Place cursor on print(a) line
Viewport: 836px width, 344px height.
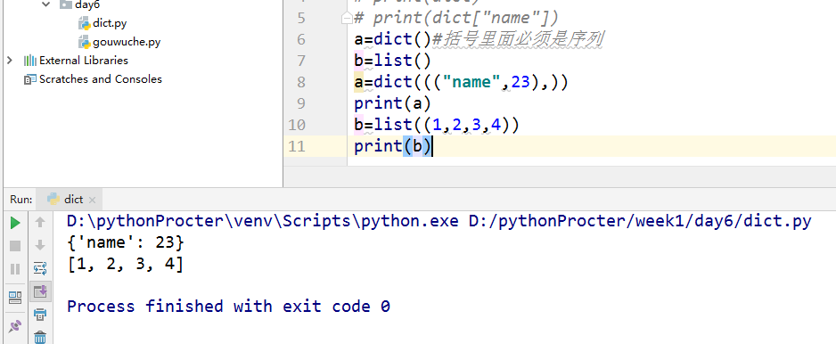click(392, 103)
